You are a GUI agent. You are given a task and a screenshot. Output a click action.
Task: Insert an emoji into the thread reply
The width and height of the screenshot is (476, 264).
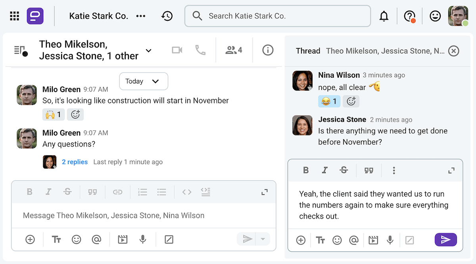pos(337,240)
